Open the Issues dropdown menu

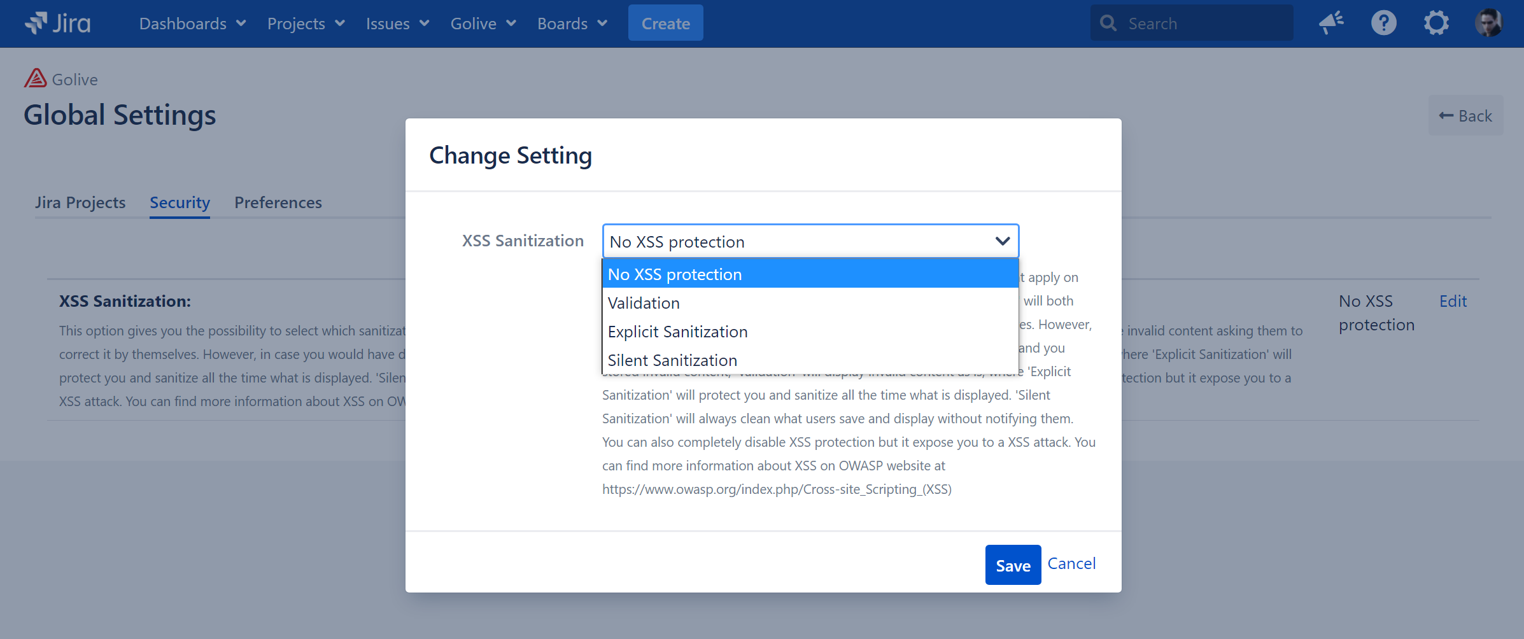pos(397,24)
